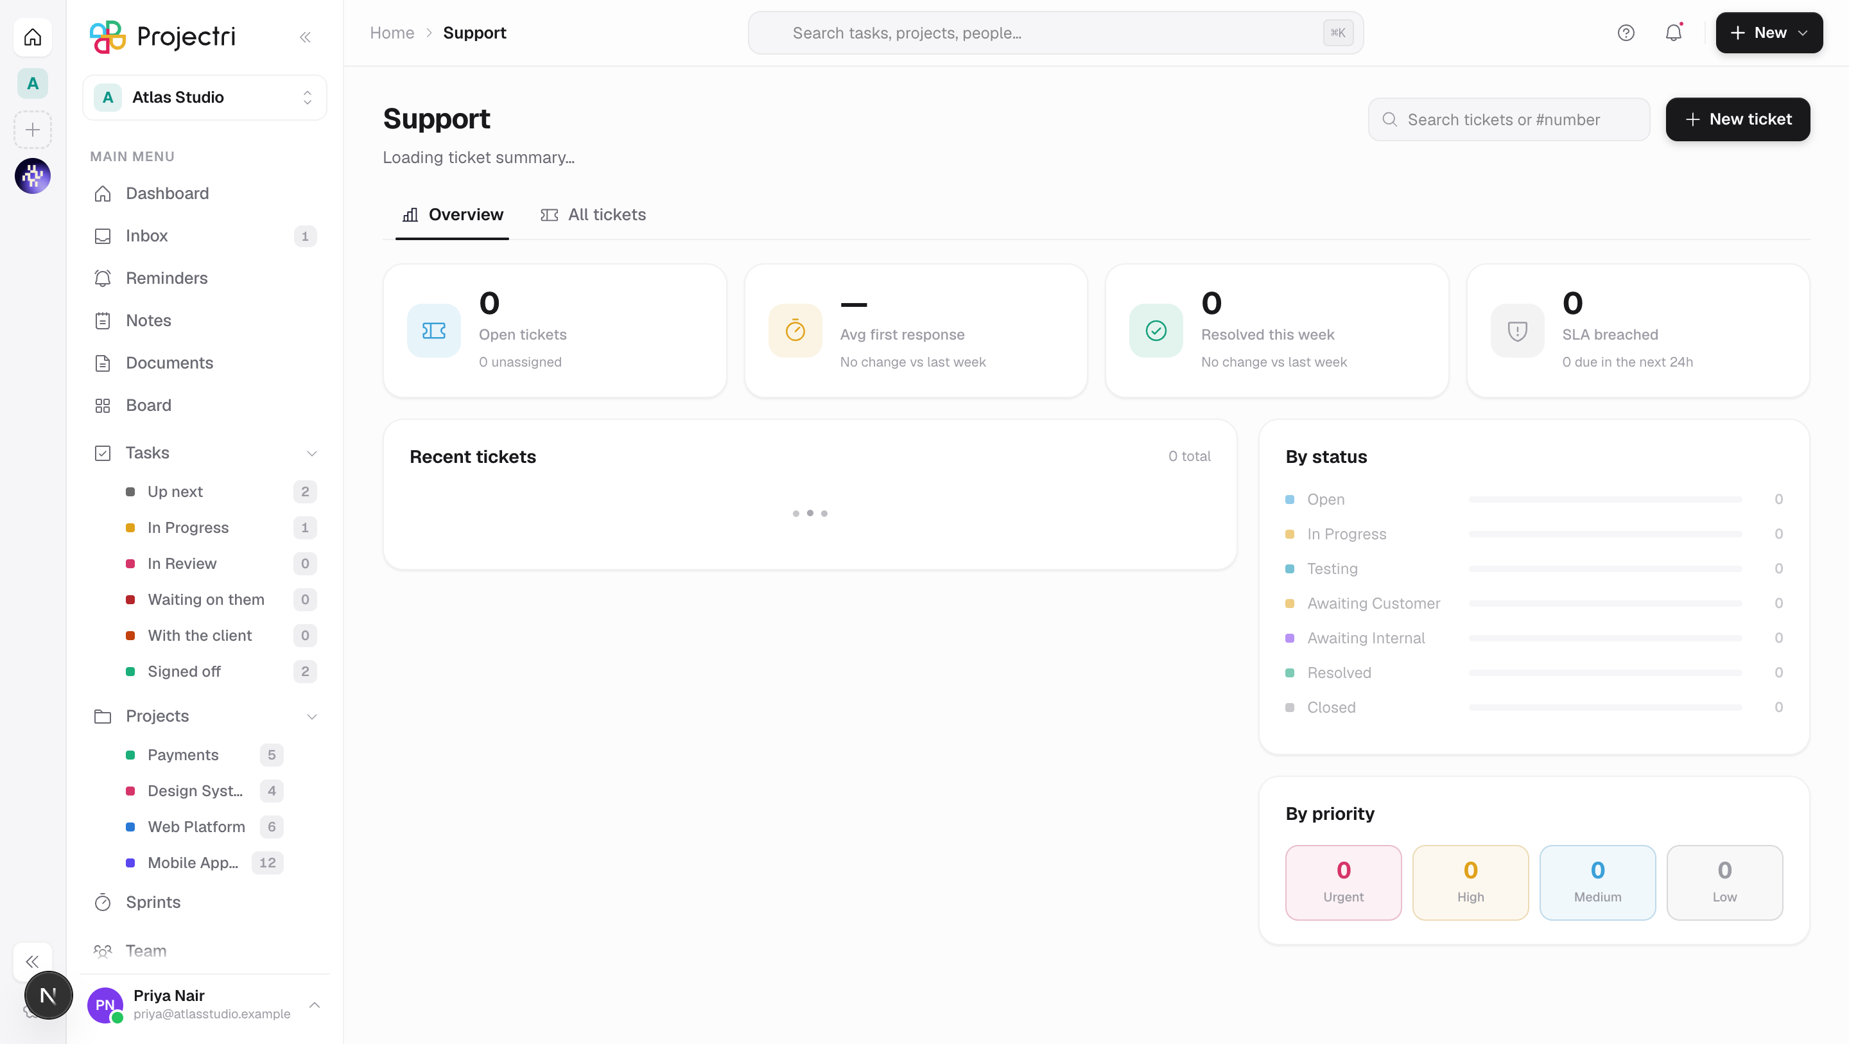
Task: Open the purple pixel workspace avatar
Action: point(32,176)
